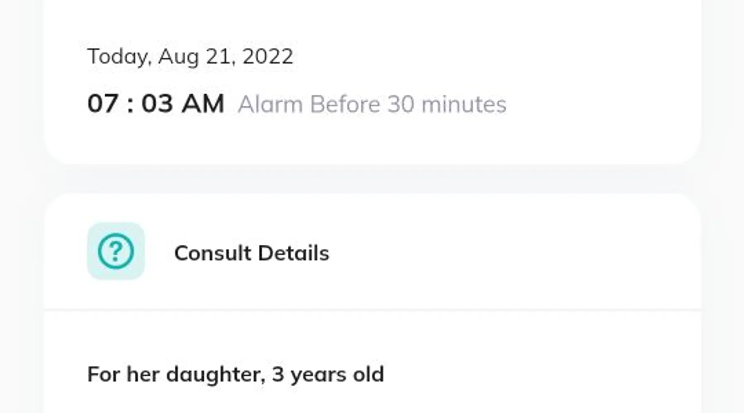Click 'For her daughter, 3 years old' text
Screen dimensions: 744x413
tap(236, 374)
